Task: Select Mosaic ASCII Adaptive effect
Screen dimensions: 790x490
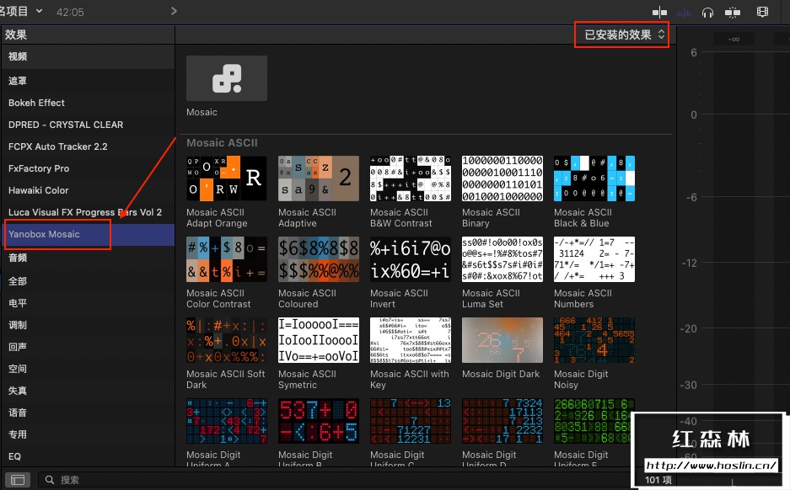Action: click(319, 178)
